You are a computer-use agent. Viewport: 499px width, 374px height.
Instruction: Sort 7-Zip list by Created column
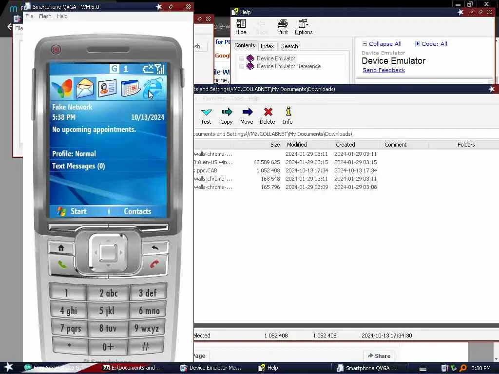click(356, 145)
